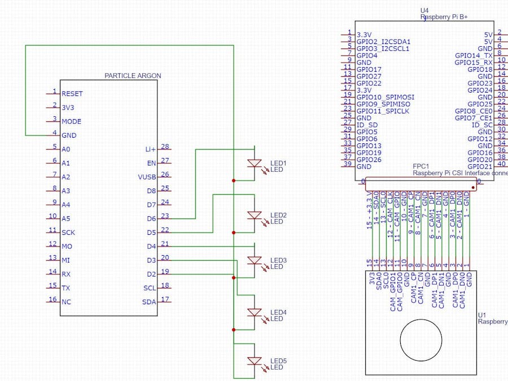Click the EN pin label
Image resolution: width=508 pixels, height=381 pixels.
[x=152, y=163]
